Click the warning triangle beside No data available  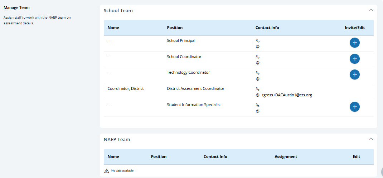coord(106,171)
